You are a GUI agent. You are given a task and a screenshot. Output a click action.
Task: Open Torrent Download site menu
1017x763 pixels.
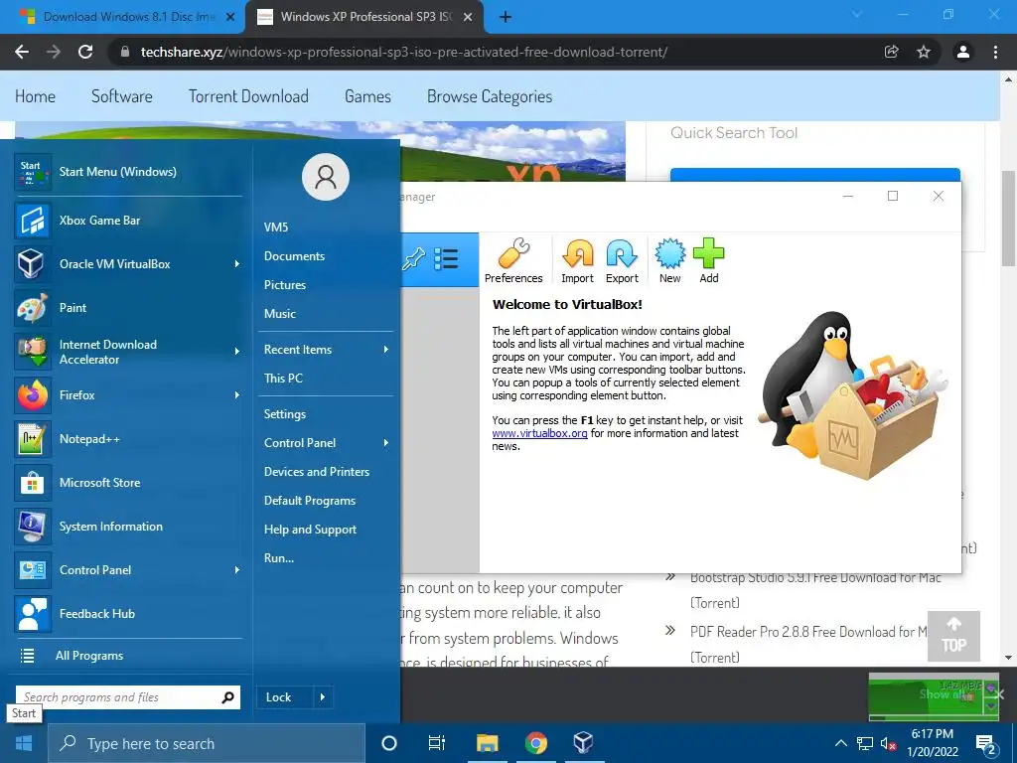tap(248, 96)
